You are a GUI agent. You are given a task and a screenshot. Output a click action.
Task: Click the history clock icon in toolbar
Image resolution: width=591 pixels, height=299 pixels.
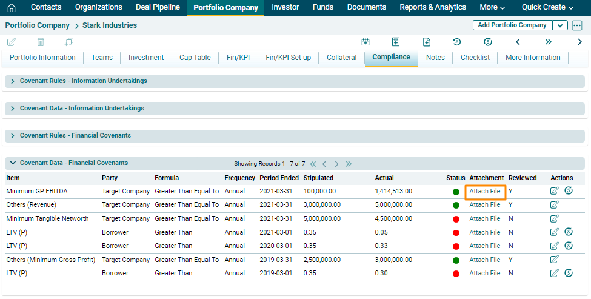point(457,42)
